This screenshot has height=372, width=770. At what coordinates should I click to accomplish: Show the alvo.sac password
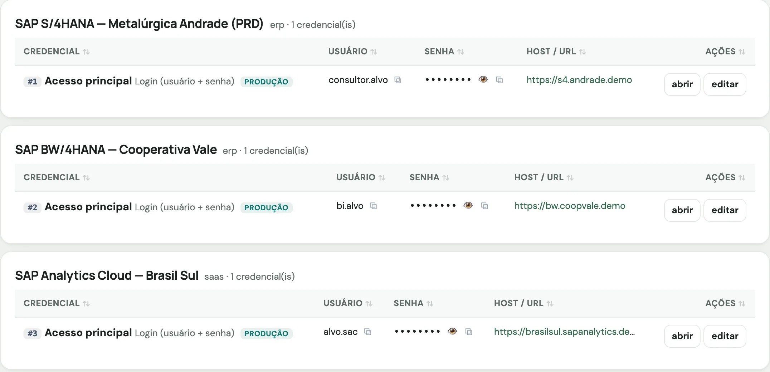[452, 331]
